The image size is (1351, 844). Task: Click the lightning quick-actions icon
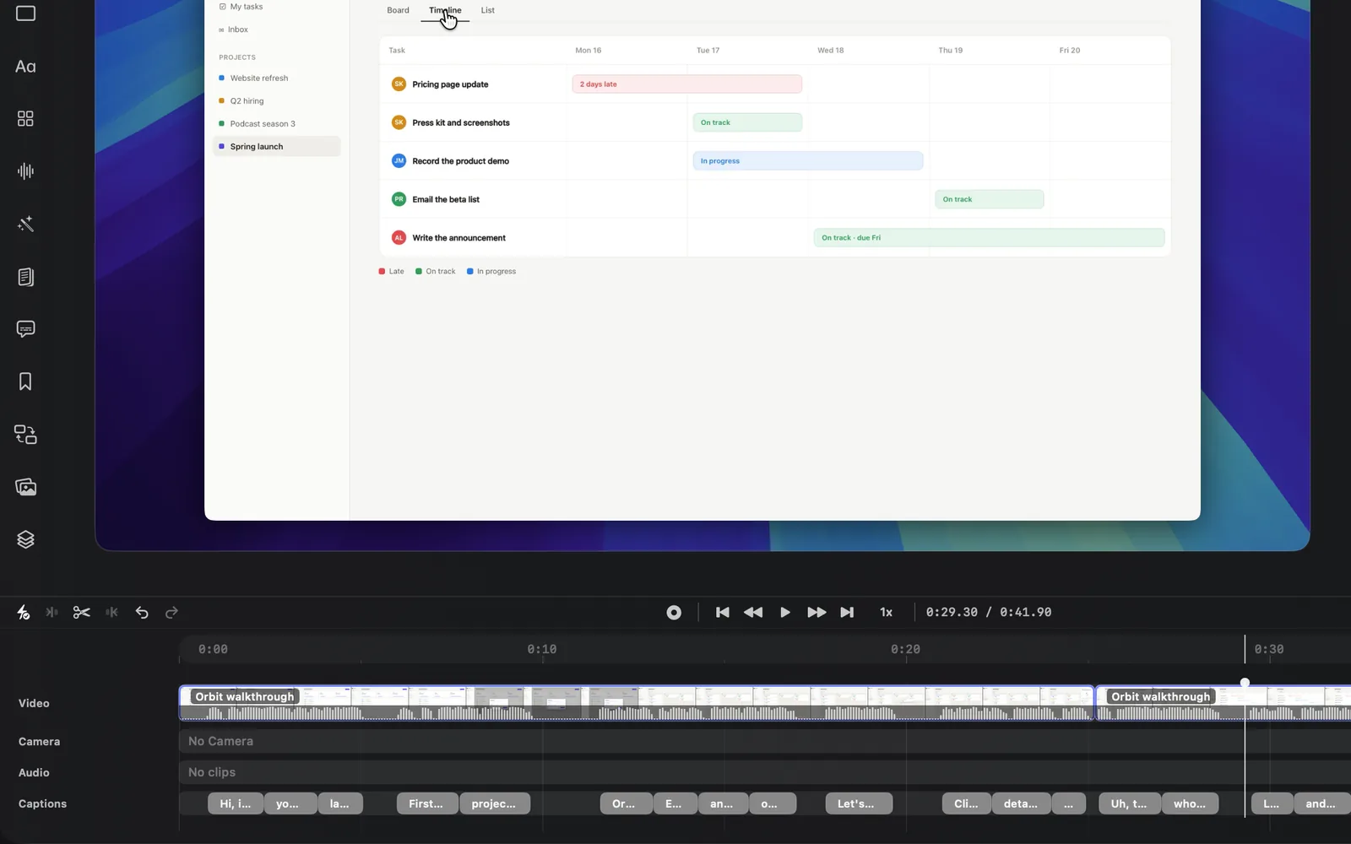coord(23,613)
